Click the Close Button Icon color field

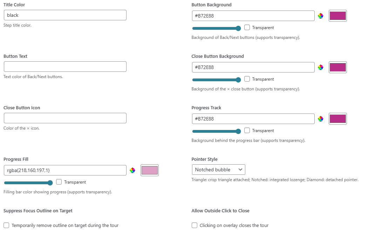tap(65, 118)
